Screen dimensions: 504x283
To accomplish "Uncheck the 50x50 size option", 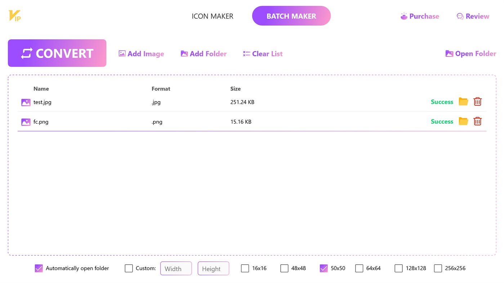I will pyautogui.click(x=323, y=268).
